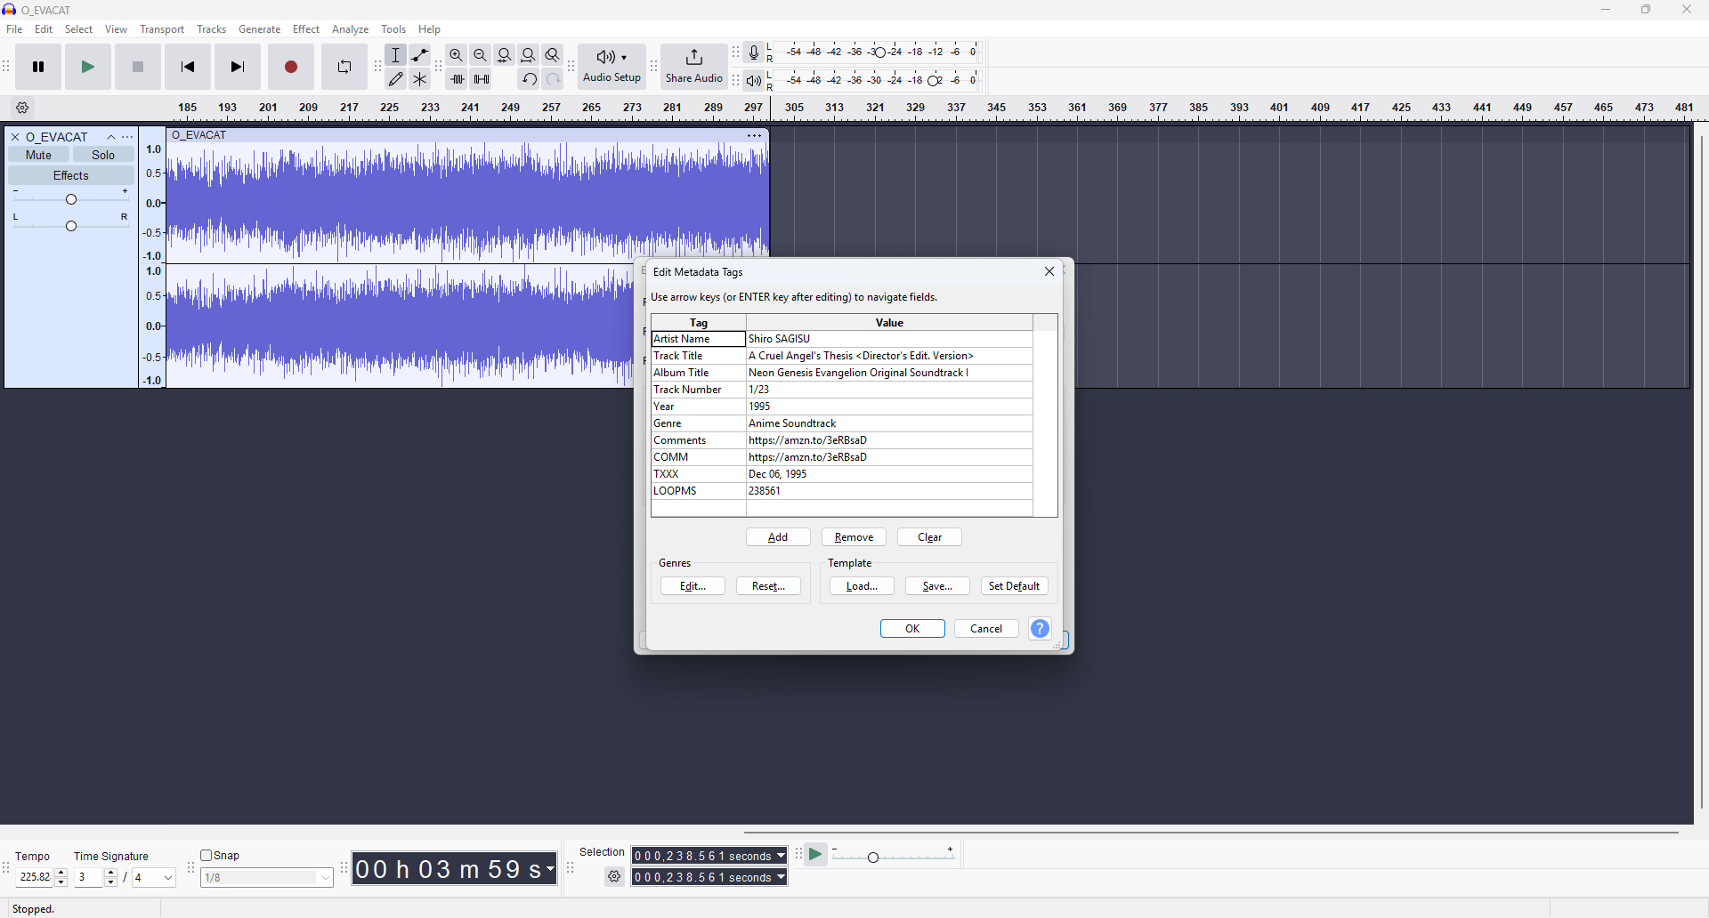The image size is (1709, 918).
Task: Click the Template Save... button
Action: click(x=937, y=586)
